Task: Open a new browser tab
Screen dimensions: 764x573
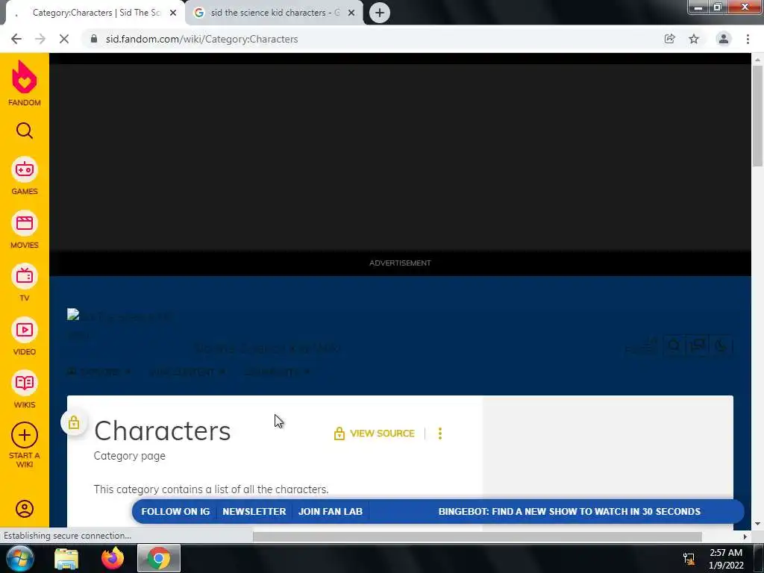Action: (x=380, y=13)
